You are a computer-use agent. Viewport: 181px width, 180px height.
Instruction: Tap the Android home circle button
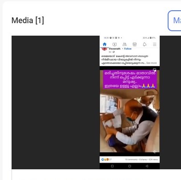[x=129, y=166]
